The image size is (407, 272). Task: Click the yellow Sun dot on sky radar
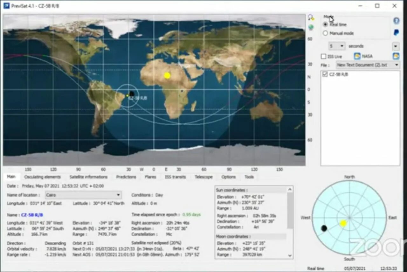343,223
